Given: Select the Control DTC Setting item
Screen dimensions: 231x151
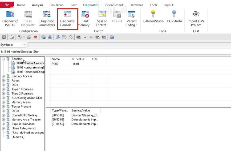Looking at the screenshot, I should click(x=24, y=115).
